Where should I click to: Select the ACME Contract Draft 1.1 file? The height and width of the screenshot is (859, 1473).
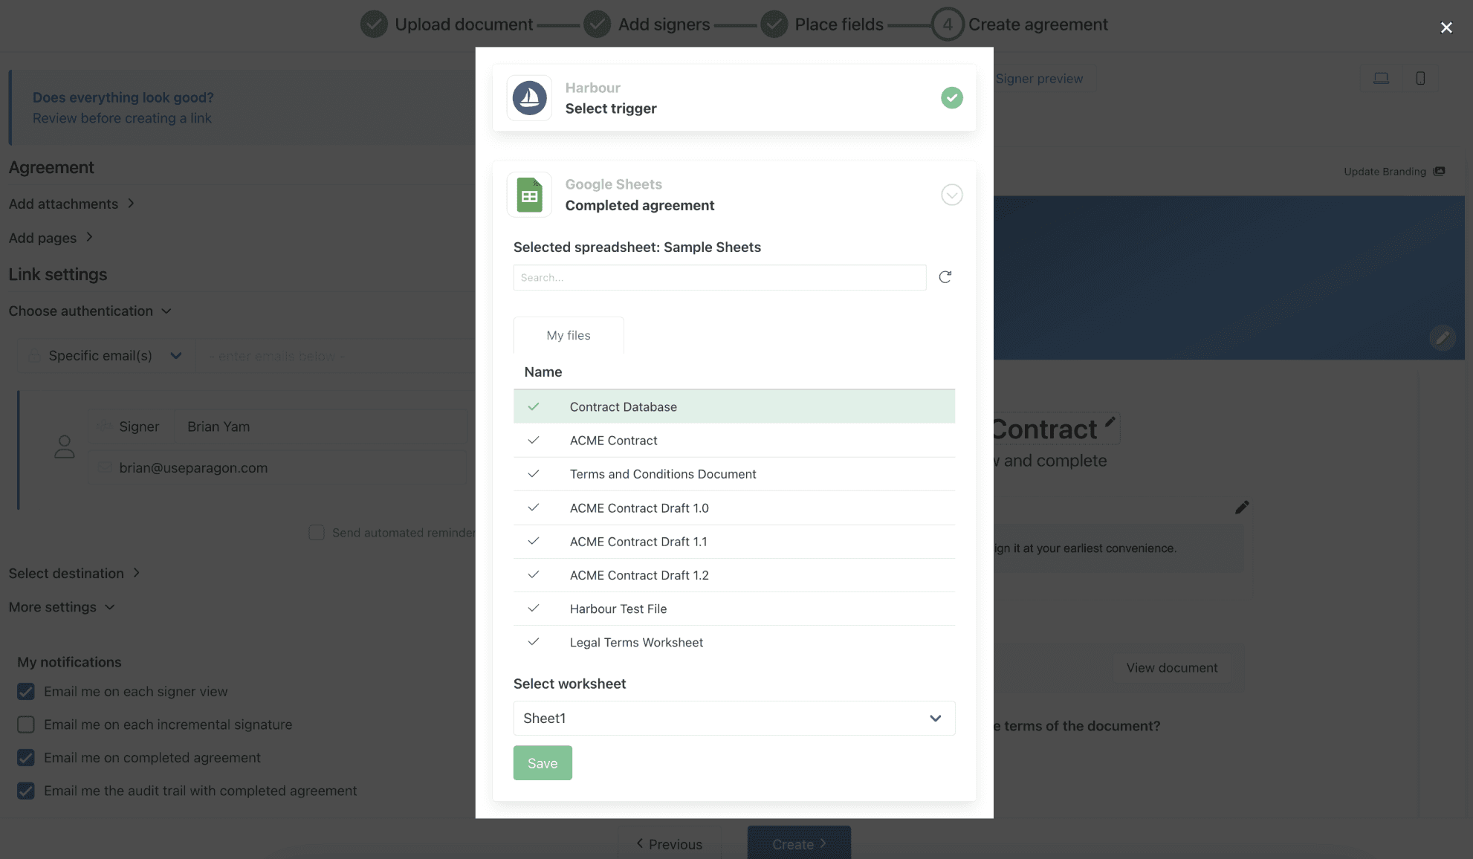point(638,542)
